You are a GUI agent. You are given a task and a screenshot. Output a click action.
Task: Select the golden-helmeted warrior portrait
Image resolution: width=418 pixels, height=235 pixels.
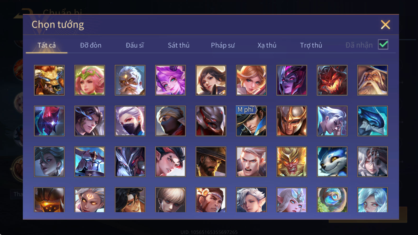(292, 121)
